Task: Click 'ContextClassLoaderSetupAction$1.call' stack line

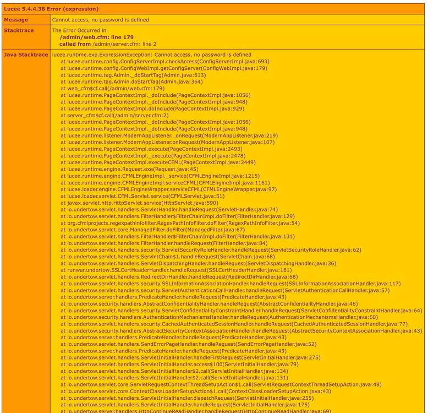Action: pos(196,392)
